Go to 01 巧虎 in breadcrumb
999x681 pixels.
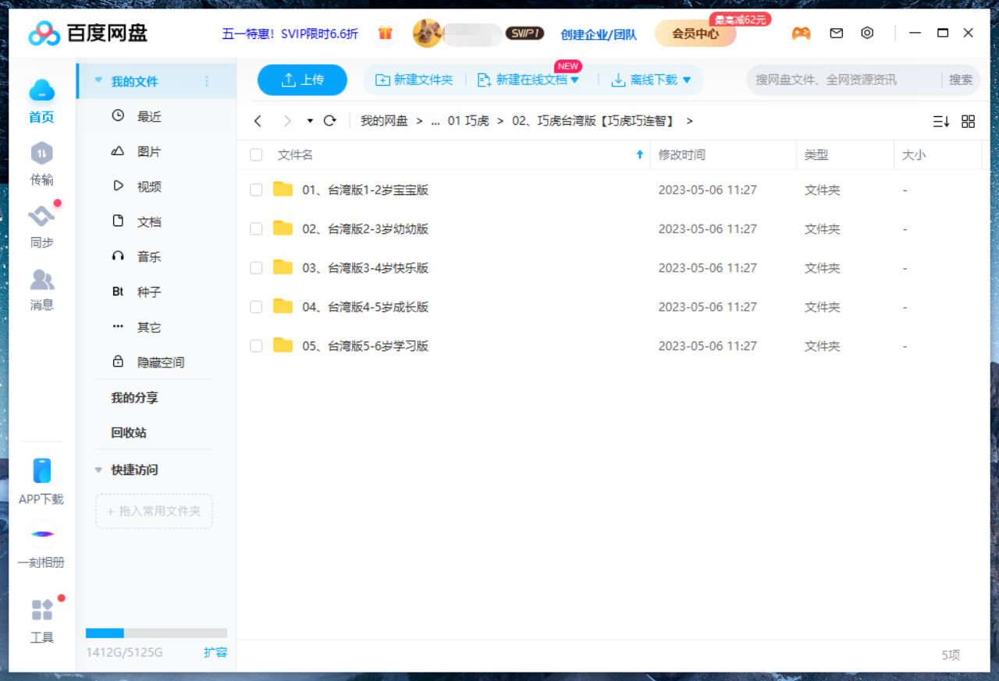click(468, 121)
